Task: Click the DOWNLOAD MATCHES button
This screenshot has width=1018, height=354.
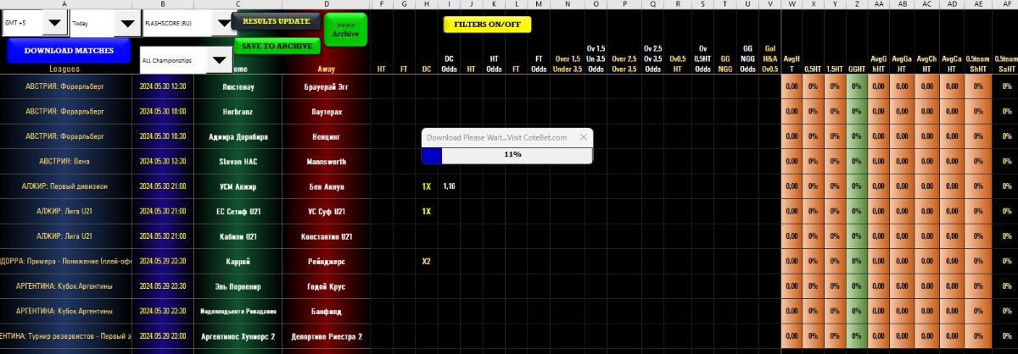Action: [x=69, y=51]
